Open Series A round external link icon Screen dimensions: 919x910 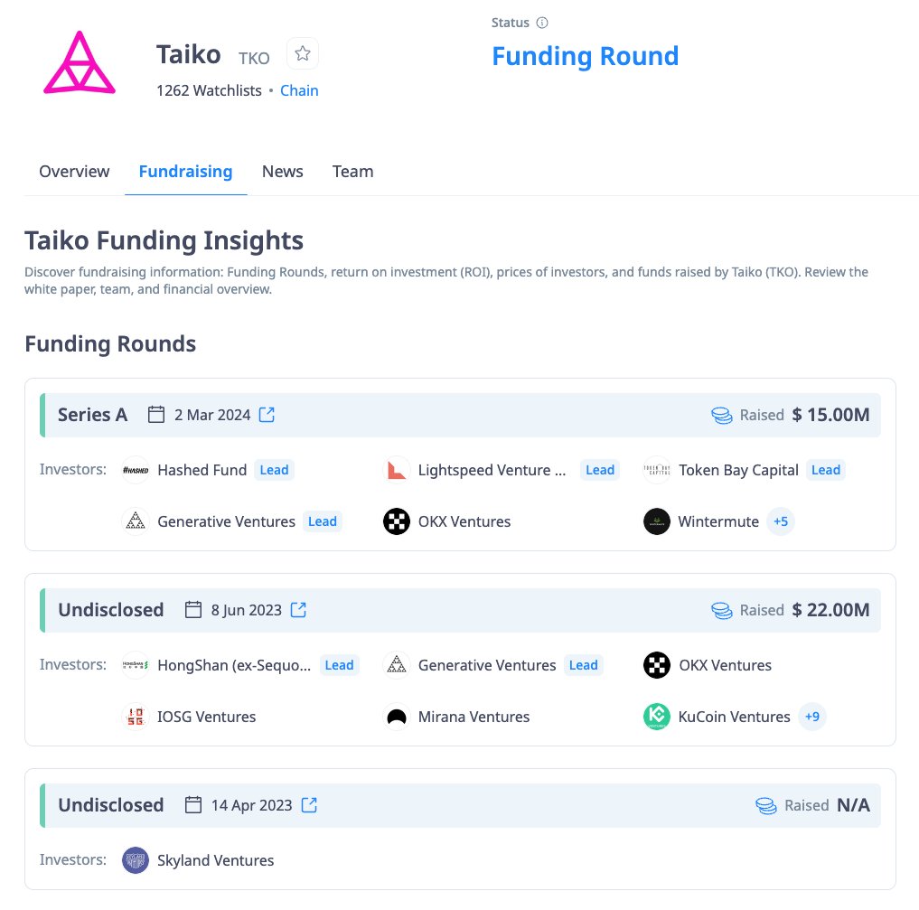pos(267,415)
